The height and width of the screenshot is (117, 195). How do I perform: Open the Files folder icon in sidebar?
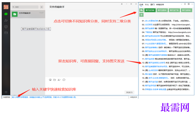[x=6, y=33]
